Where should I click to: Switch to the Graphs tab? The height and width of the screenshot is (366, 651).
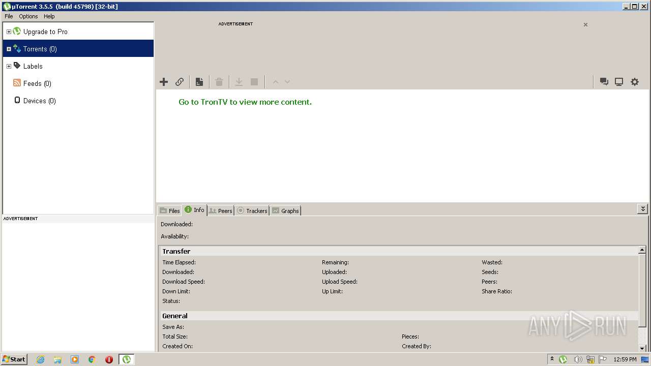(x=285, y=210)
